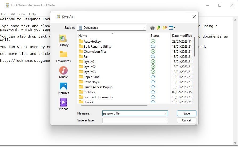
Task: Click LockNote editor's scroll down arrow
Action: (235, 143)
